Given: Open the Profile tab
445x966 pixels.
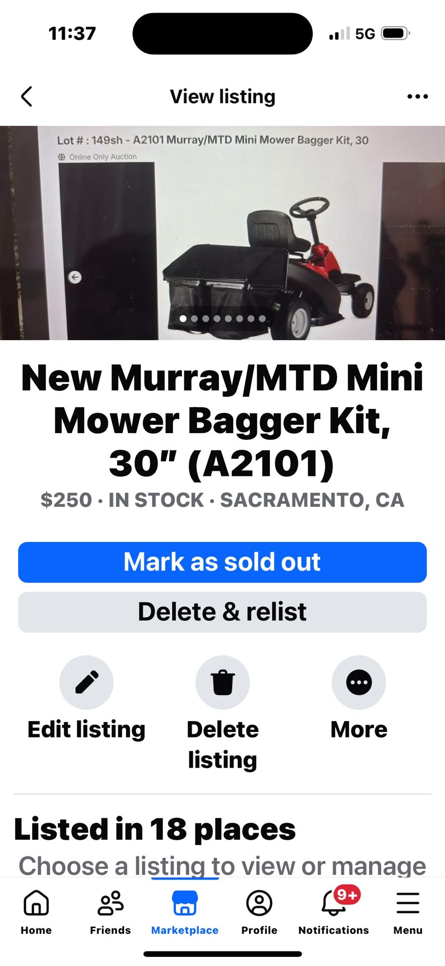Looking at the screenshot, I should (259, 912).
